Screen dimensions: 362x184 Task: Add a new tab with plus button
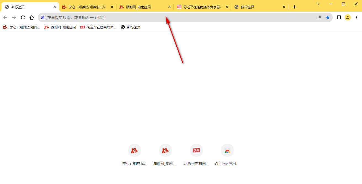(294, 7)
